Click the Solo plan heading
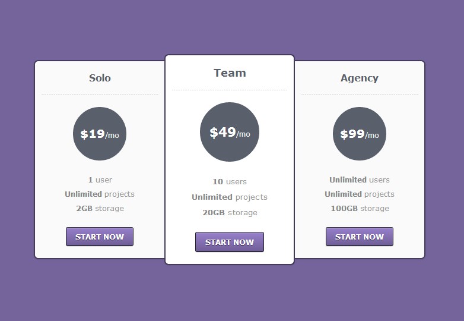The image size is (464, 321). tap(100, 78)
